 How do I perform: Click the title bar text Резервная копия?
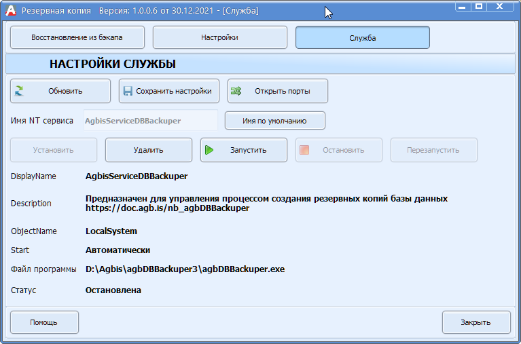pyautogui.click(x=56, y=11)
